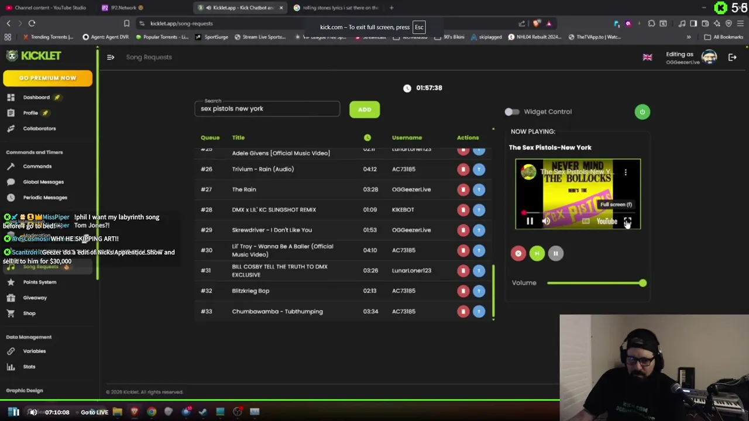Open the video on YouTube via its logo
Image resolution: width=749 pixels, height=421 pixels.
607,221
